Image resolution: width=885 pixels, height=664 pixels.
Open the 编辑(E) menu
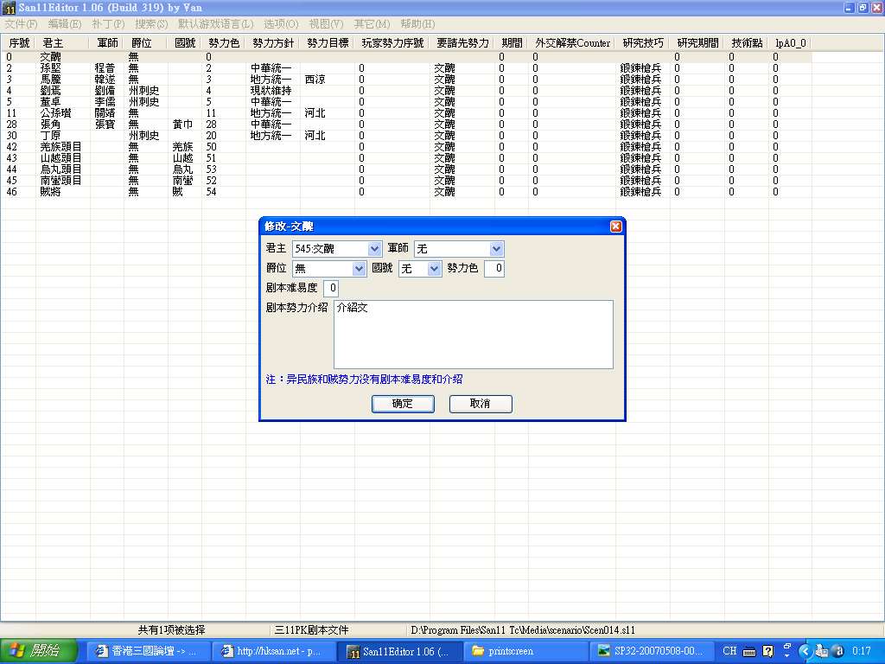64,23
